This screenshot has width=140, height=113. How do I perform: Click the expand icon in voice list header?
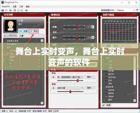[x=42, y=41]
